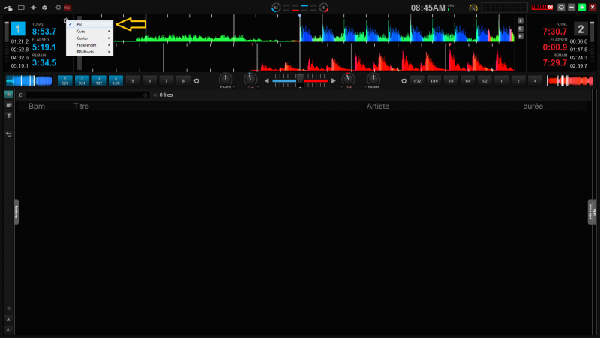600x338 pixels.
Task: Toggle the R button beside waveform
Action: pyautogui.click(x=520, y=36)
